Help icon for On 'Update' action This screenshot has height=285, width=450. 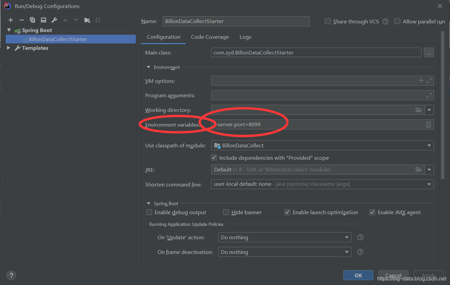pos(360,237)
